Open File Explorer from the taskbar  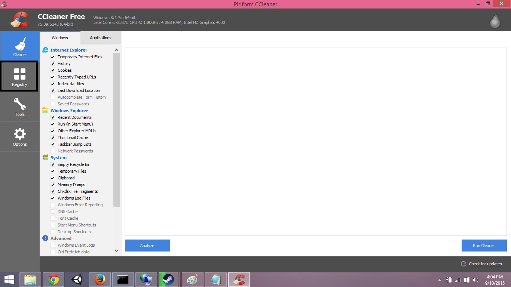(x=30, y=280)
